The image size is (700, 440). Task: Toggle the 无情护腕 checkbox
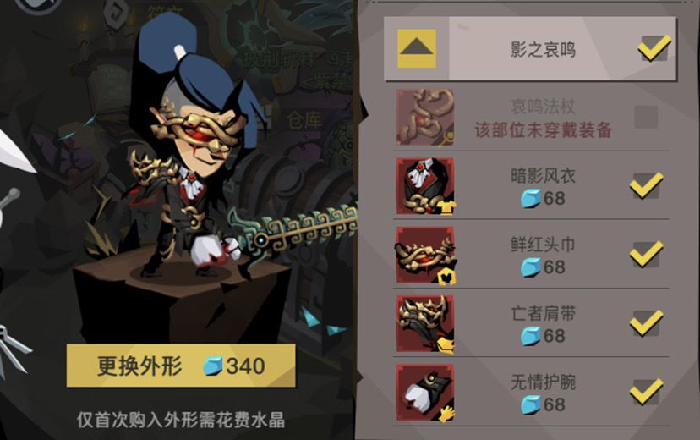647,392
